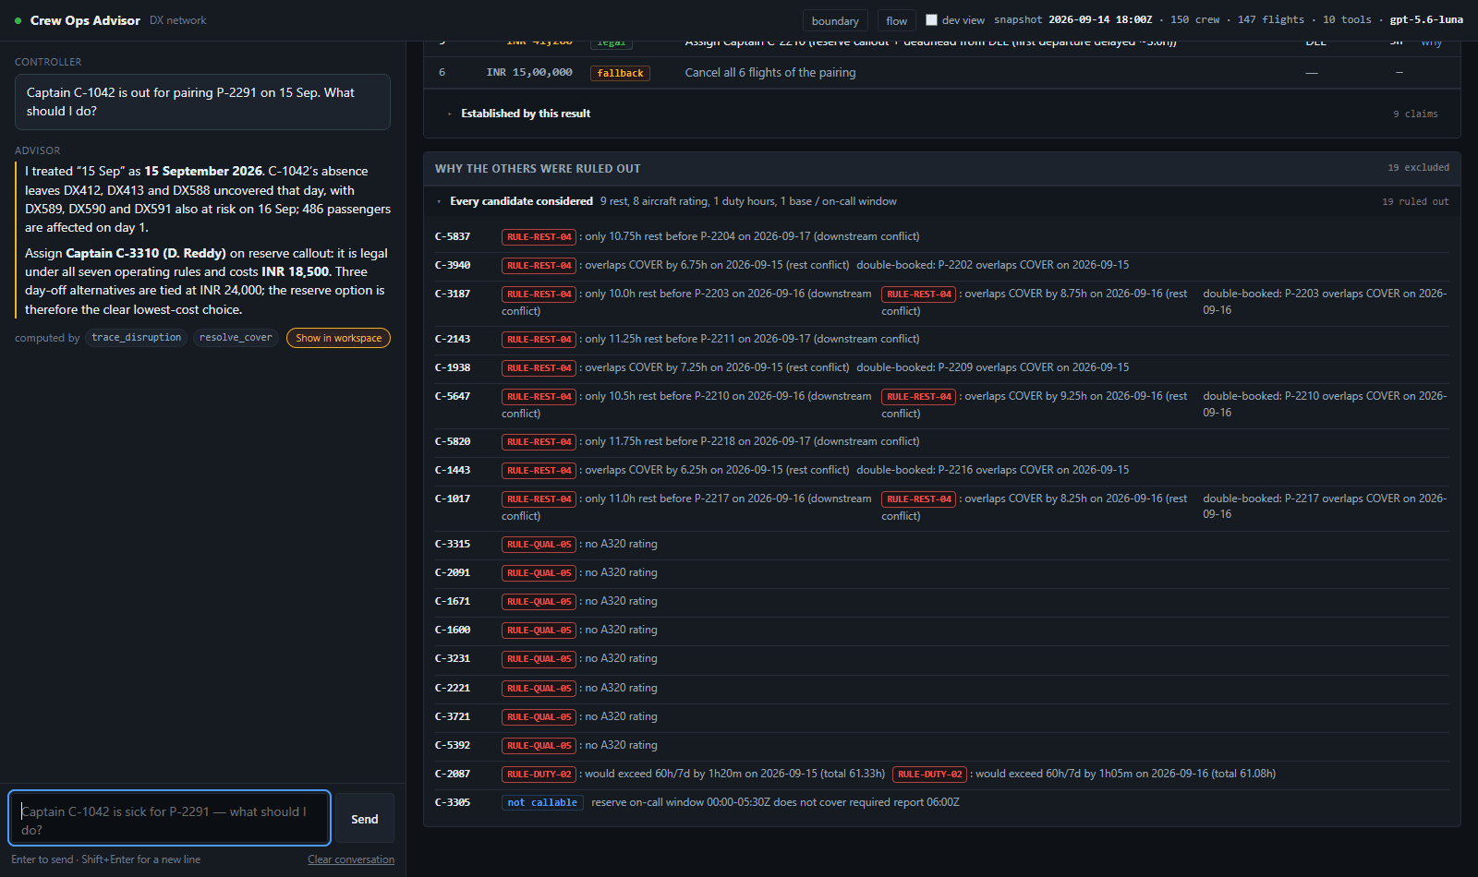1478x877 pixels.
Task: Click the resolve_cover tool chip
Action: pos(236,338)
